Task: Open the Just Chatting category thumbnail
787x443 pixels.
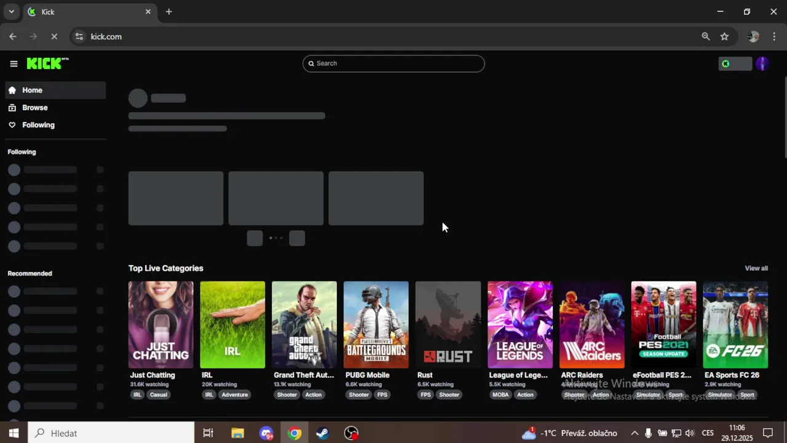Action: click(160, 325)
